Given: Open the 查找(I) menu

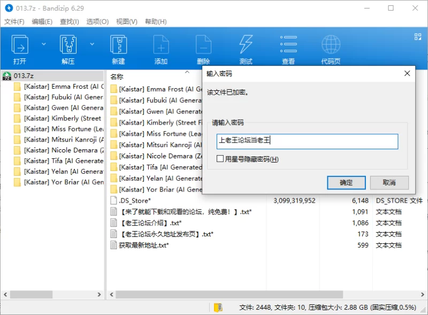Looking at the screenshot, I should (70, 21).
